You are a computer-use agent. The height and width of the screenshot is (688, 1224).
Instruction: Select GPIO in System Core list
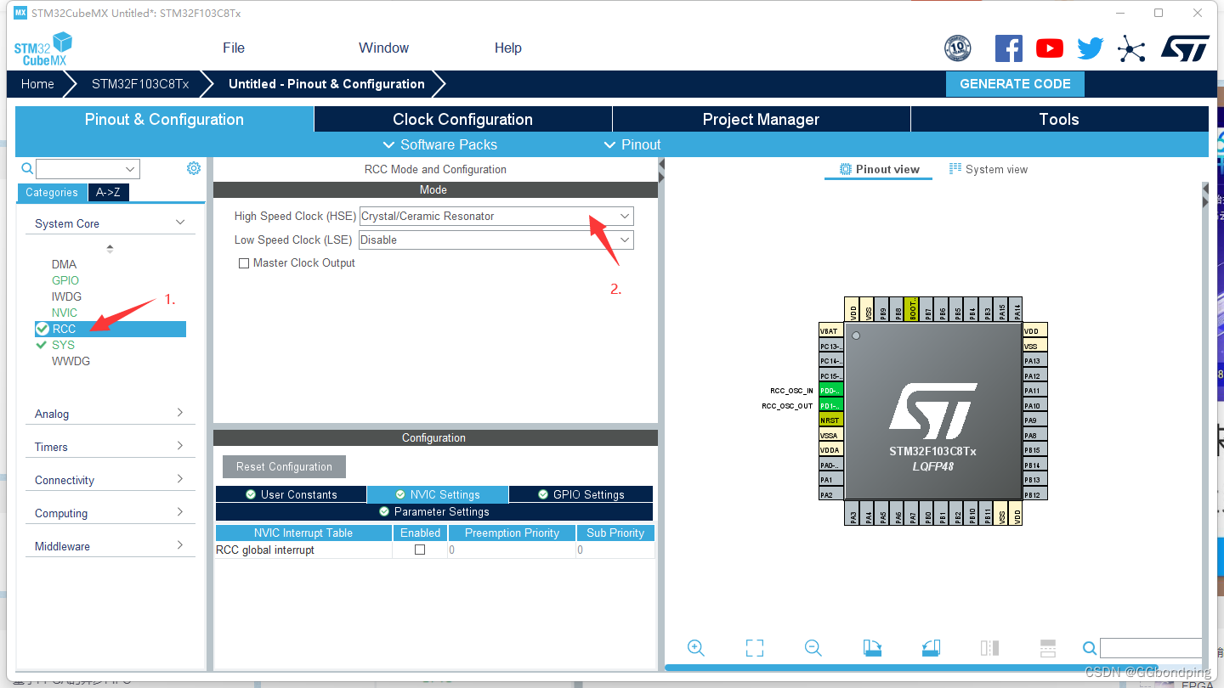point(65,280)
